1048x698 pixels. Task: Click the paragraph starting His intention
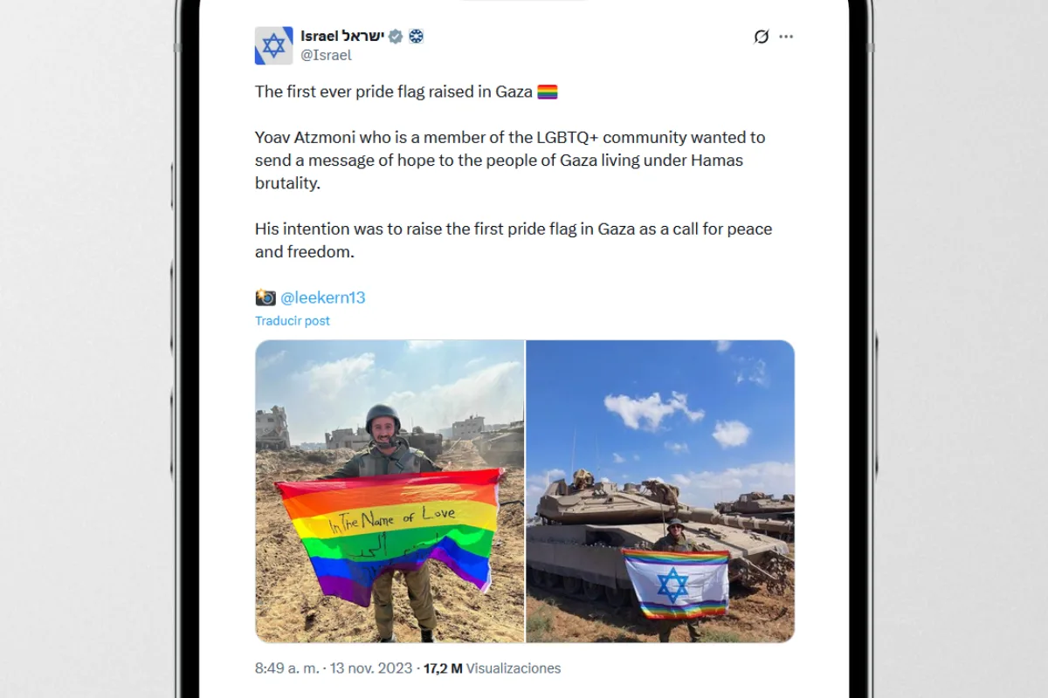click(x=514, y=241)
